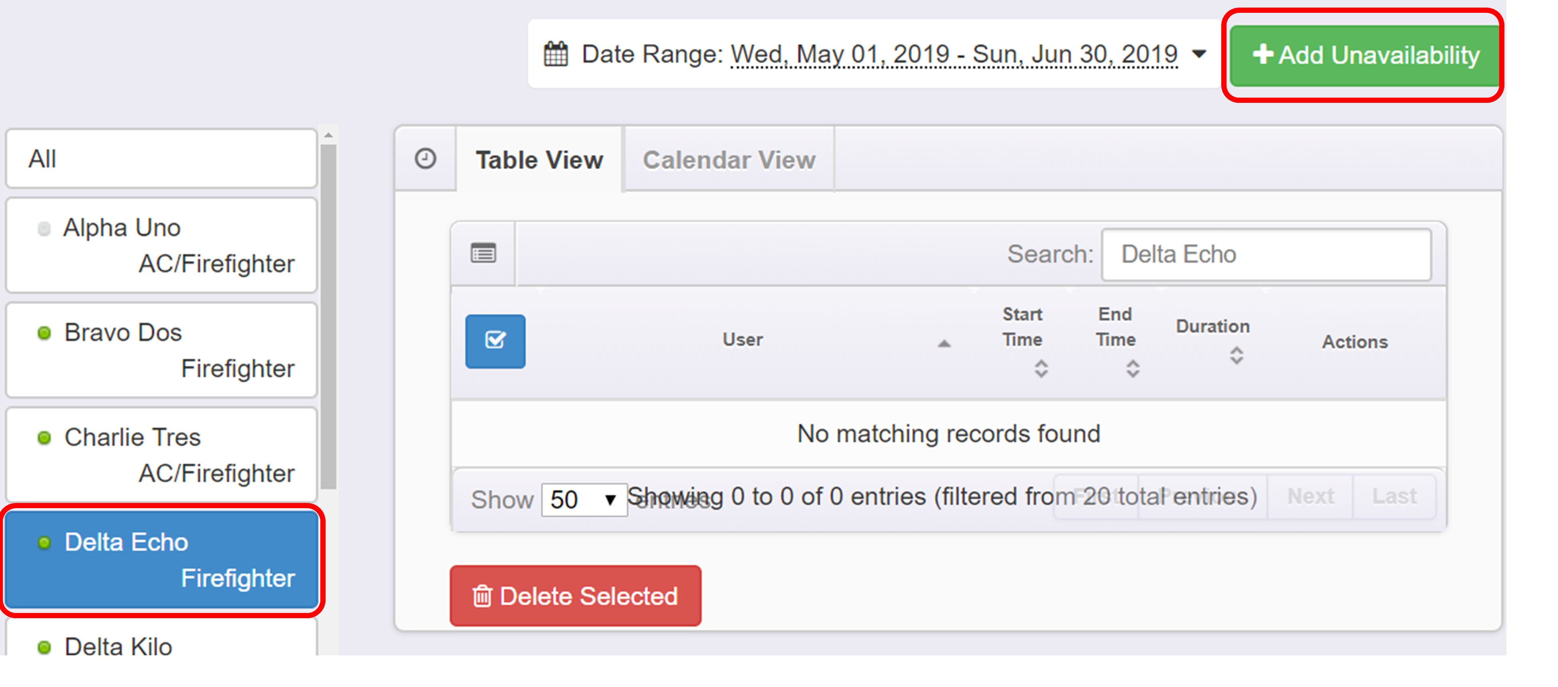Toggle the blue select-all checkbox
Image resolution: width=1558 pixels, height=687 pixels.
click(x=495, y=341)
